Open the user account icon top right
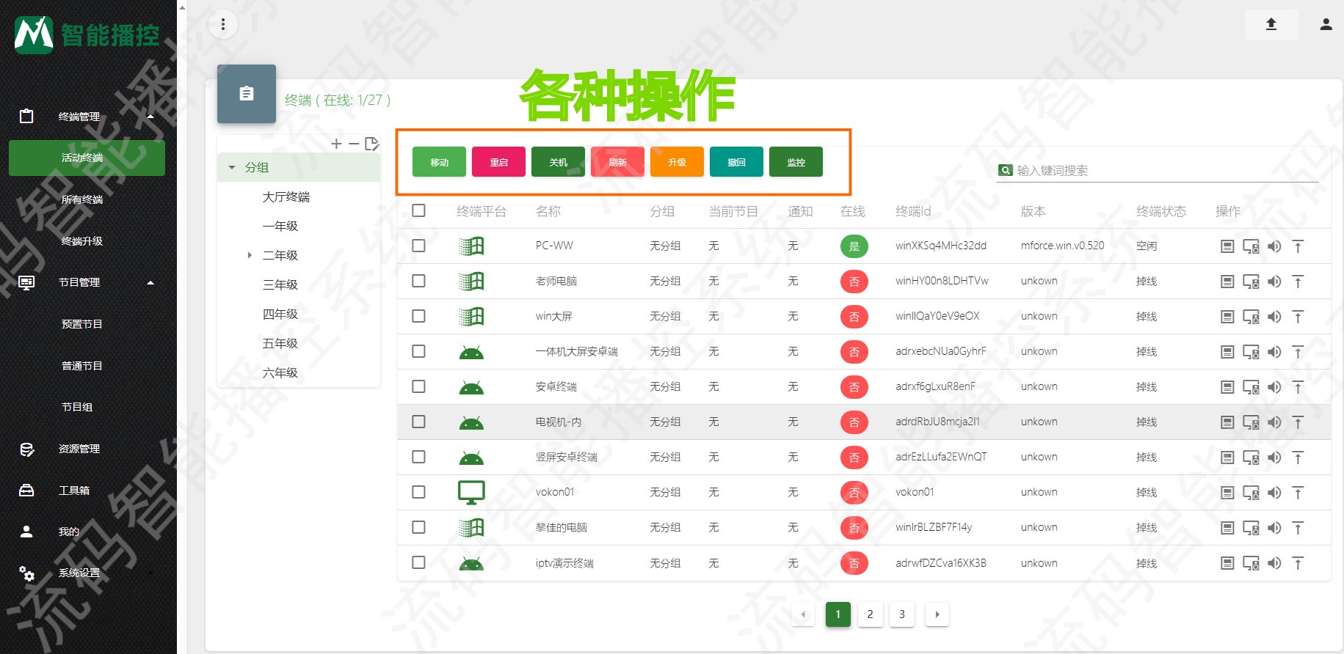Image resolution: width=1344 pixels, height=654 pixels. pos(1326,24)
